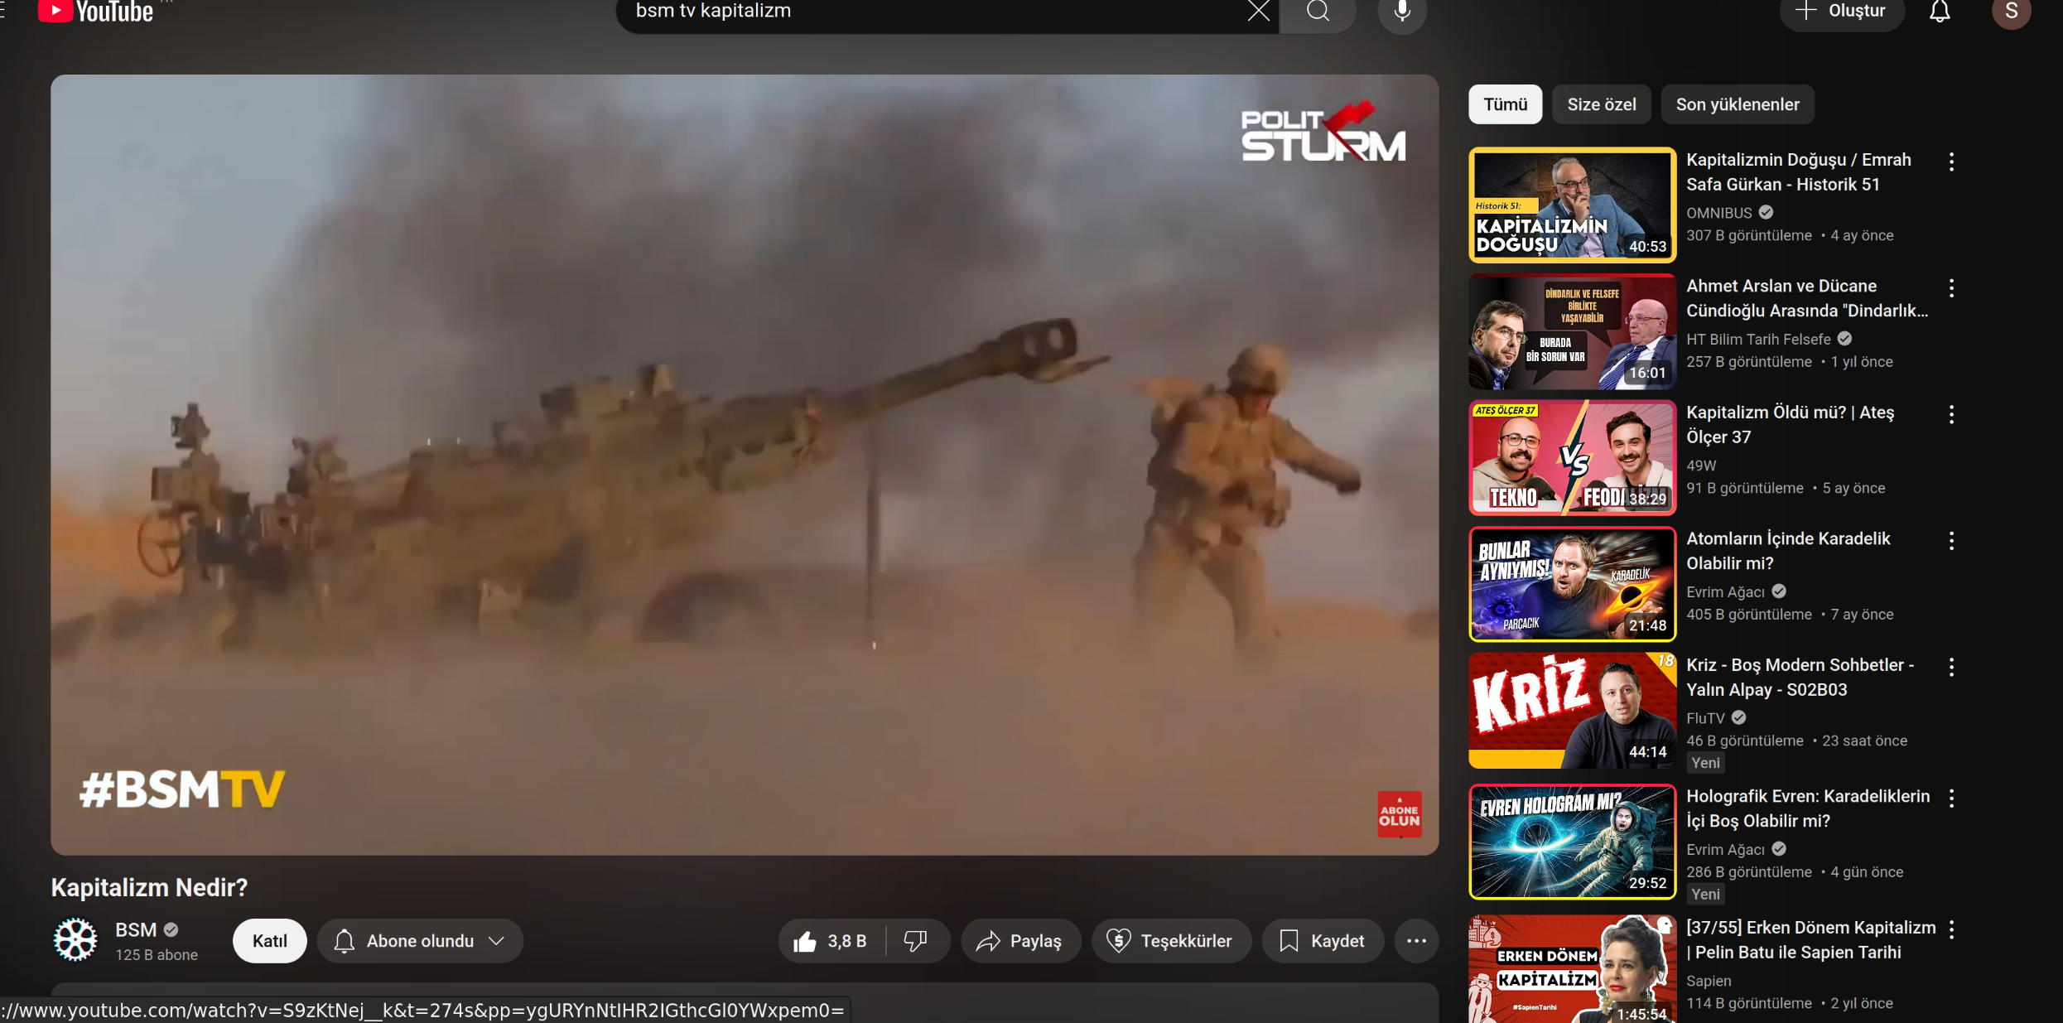This screenshot has width=2063, height=1023.
Task: Expand the Abone olundu subscription dropdown
Action: 420,941
